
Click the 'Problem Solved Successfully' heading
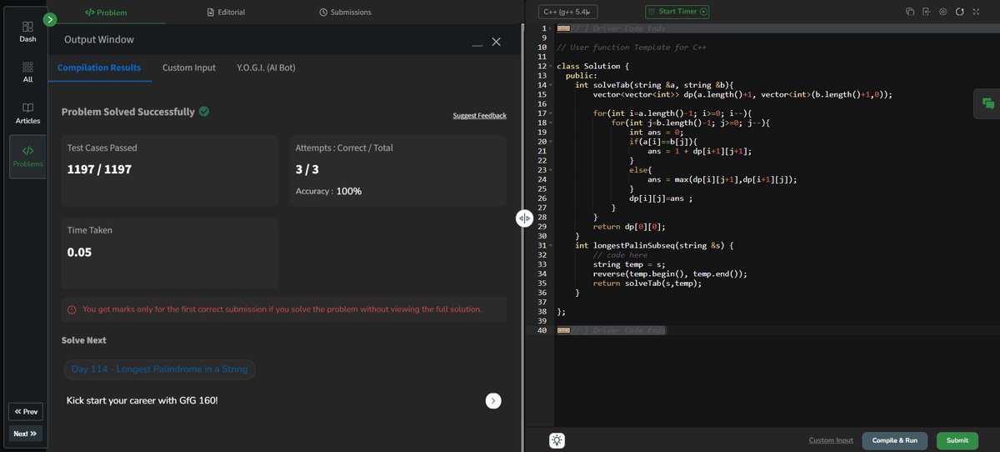(128, 112)
